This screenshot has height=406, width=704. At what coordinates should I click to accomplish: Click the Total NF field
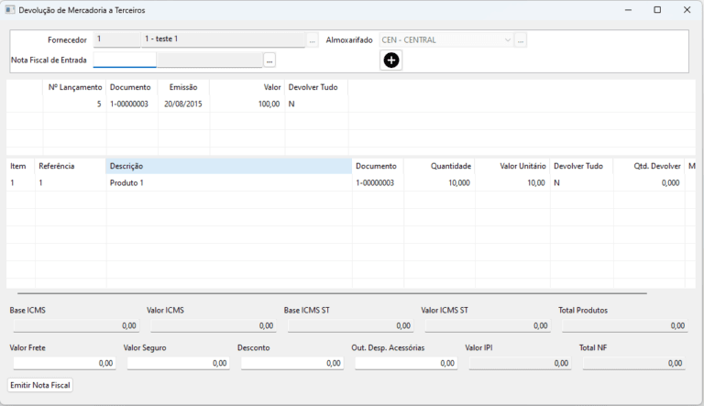point(634,363)
